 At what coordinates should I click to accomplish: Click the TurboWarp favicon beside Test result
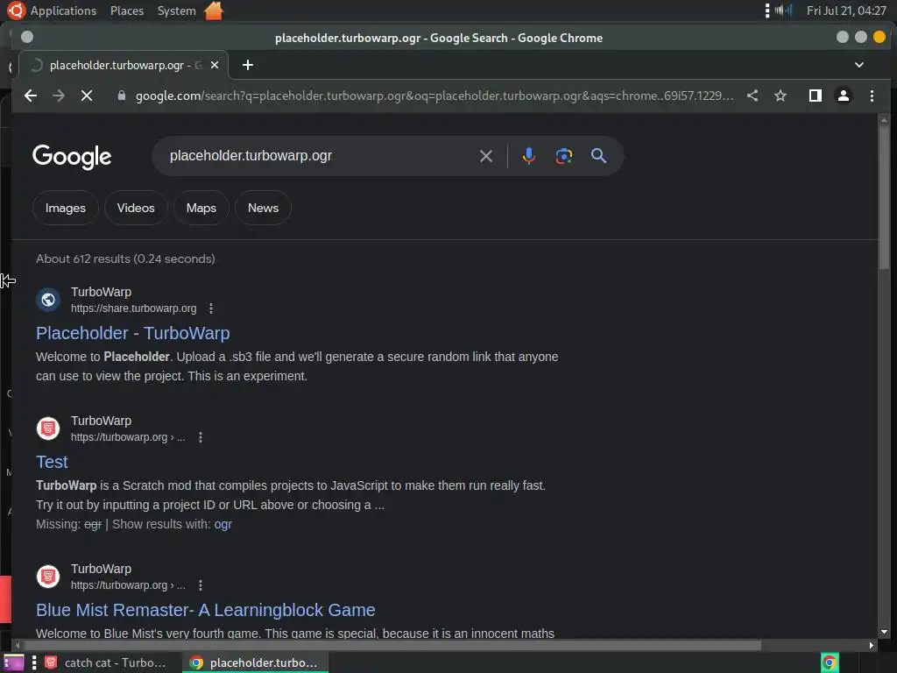pos(48,428)
